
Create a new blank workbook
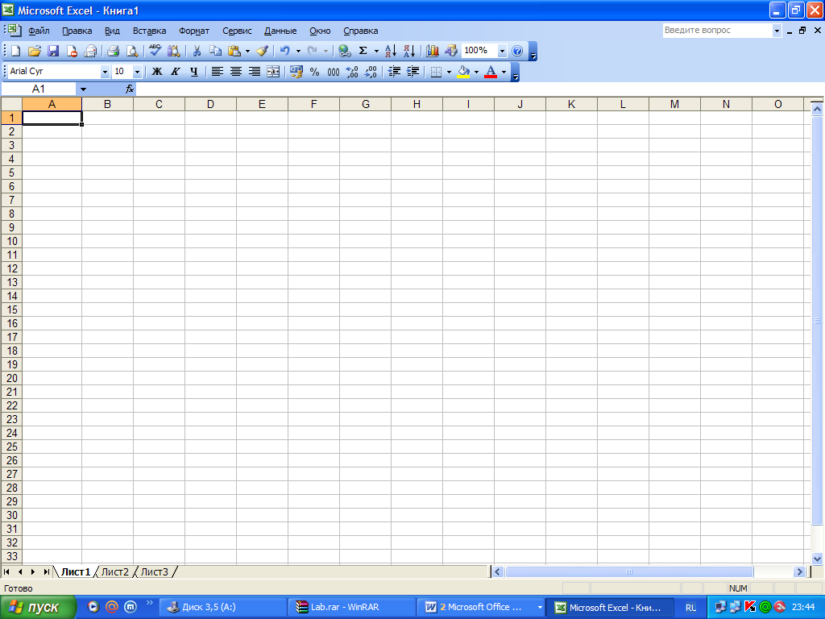pos(16,51)
